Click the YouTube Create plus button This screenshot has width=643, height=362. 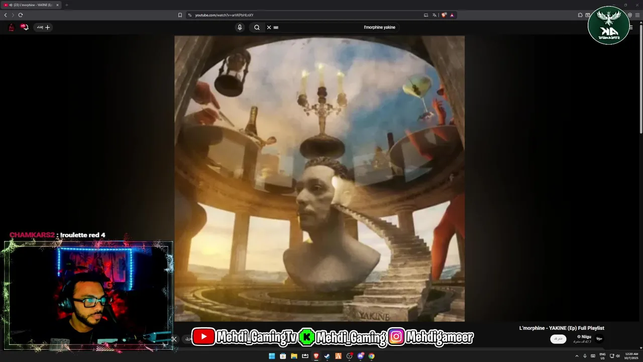click(x=42, y=27)
